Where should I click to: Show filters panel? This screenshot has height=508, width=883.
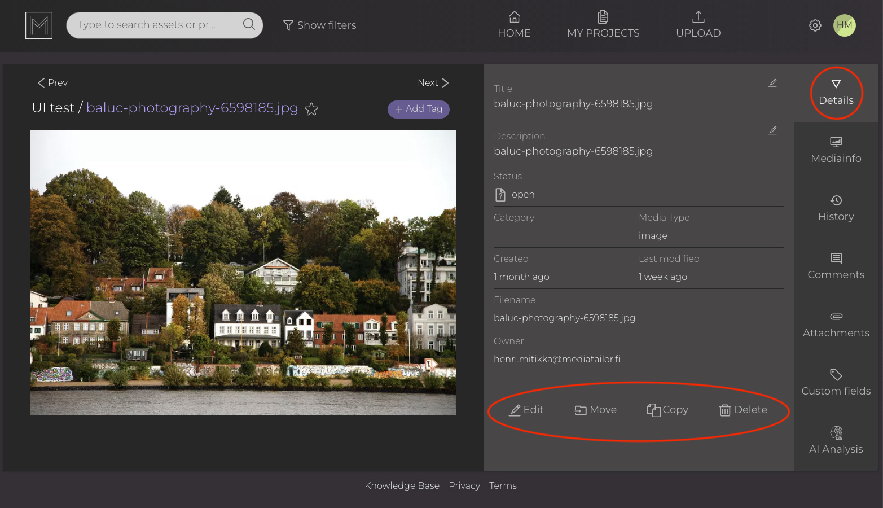coord(319,25)
